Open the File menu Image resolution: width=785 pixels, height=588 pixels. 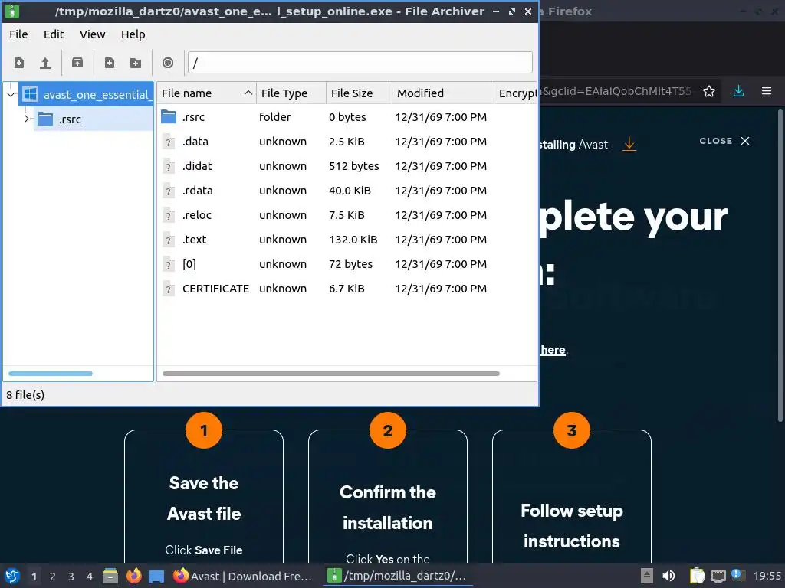coord(18,34)
